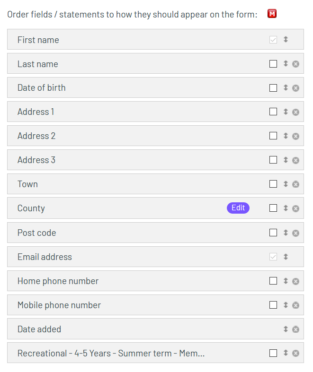The height and width of the screenshot is (372, 313).
Task: Remove the Recreational 4-5 Years statement
Action: 295,353
